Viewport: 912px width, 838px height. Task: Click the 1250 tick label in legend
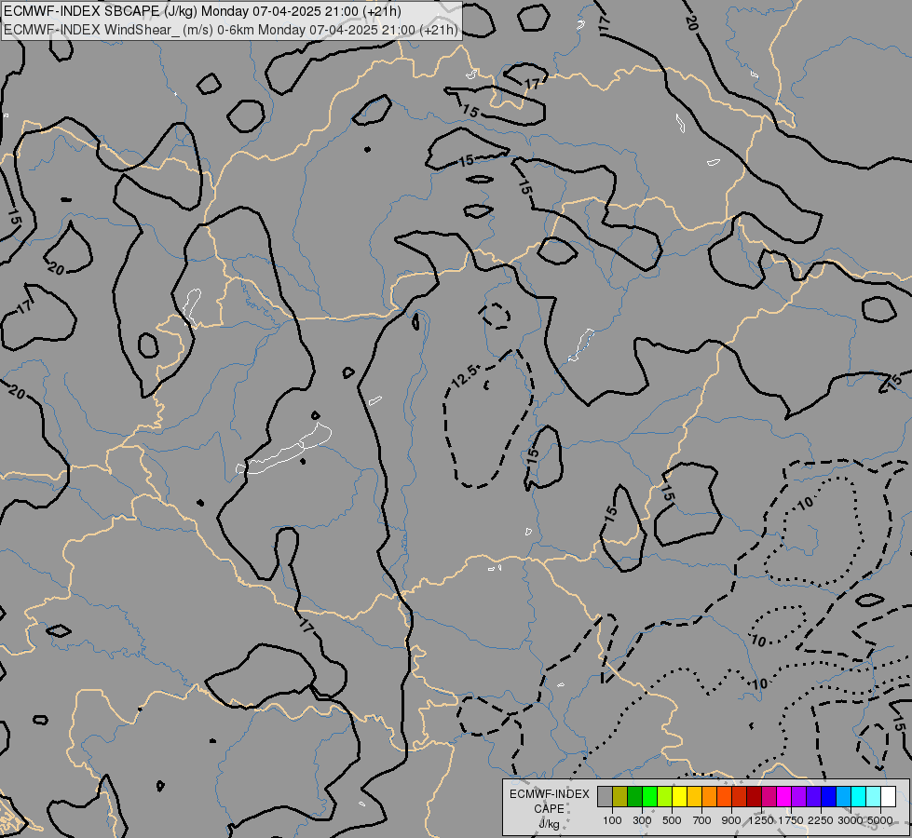point(761,820)
